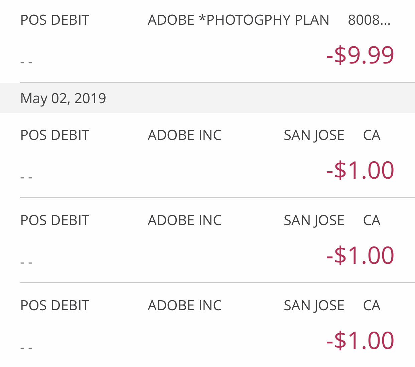
Task: Click POS DEBIT in first May 02 transaction
Action: 55,135
